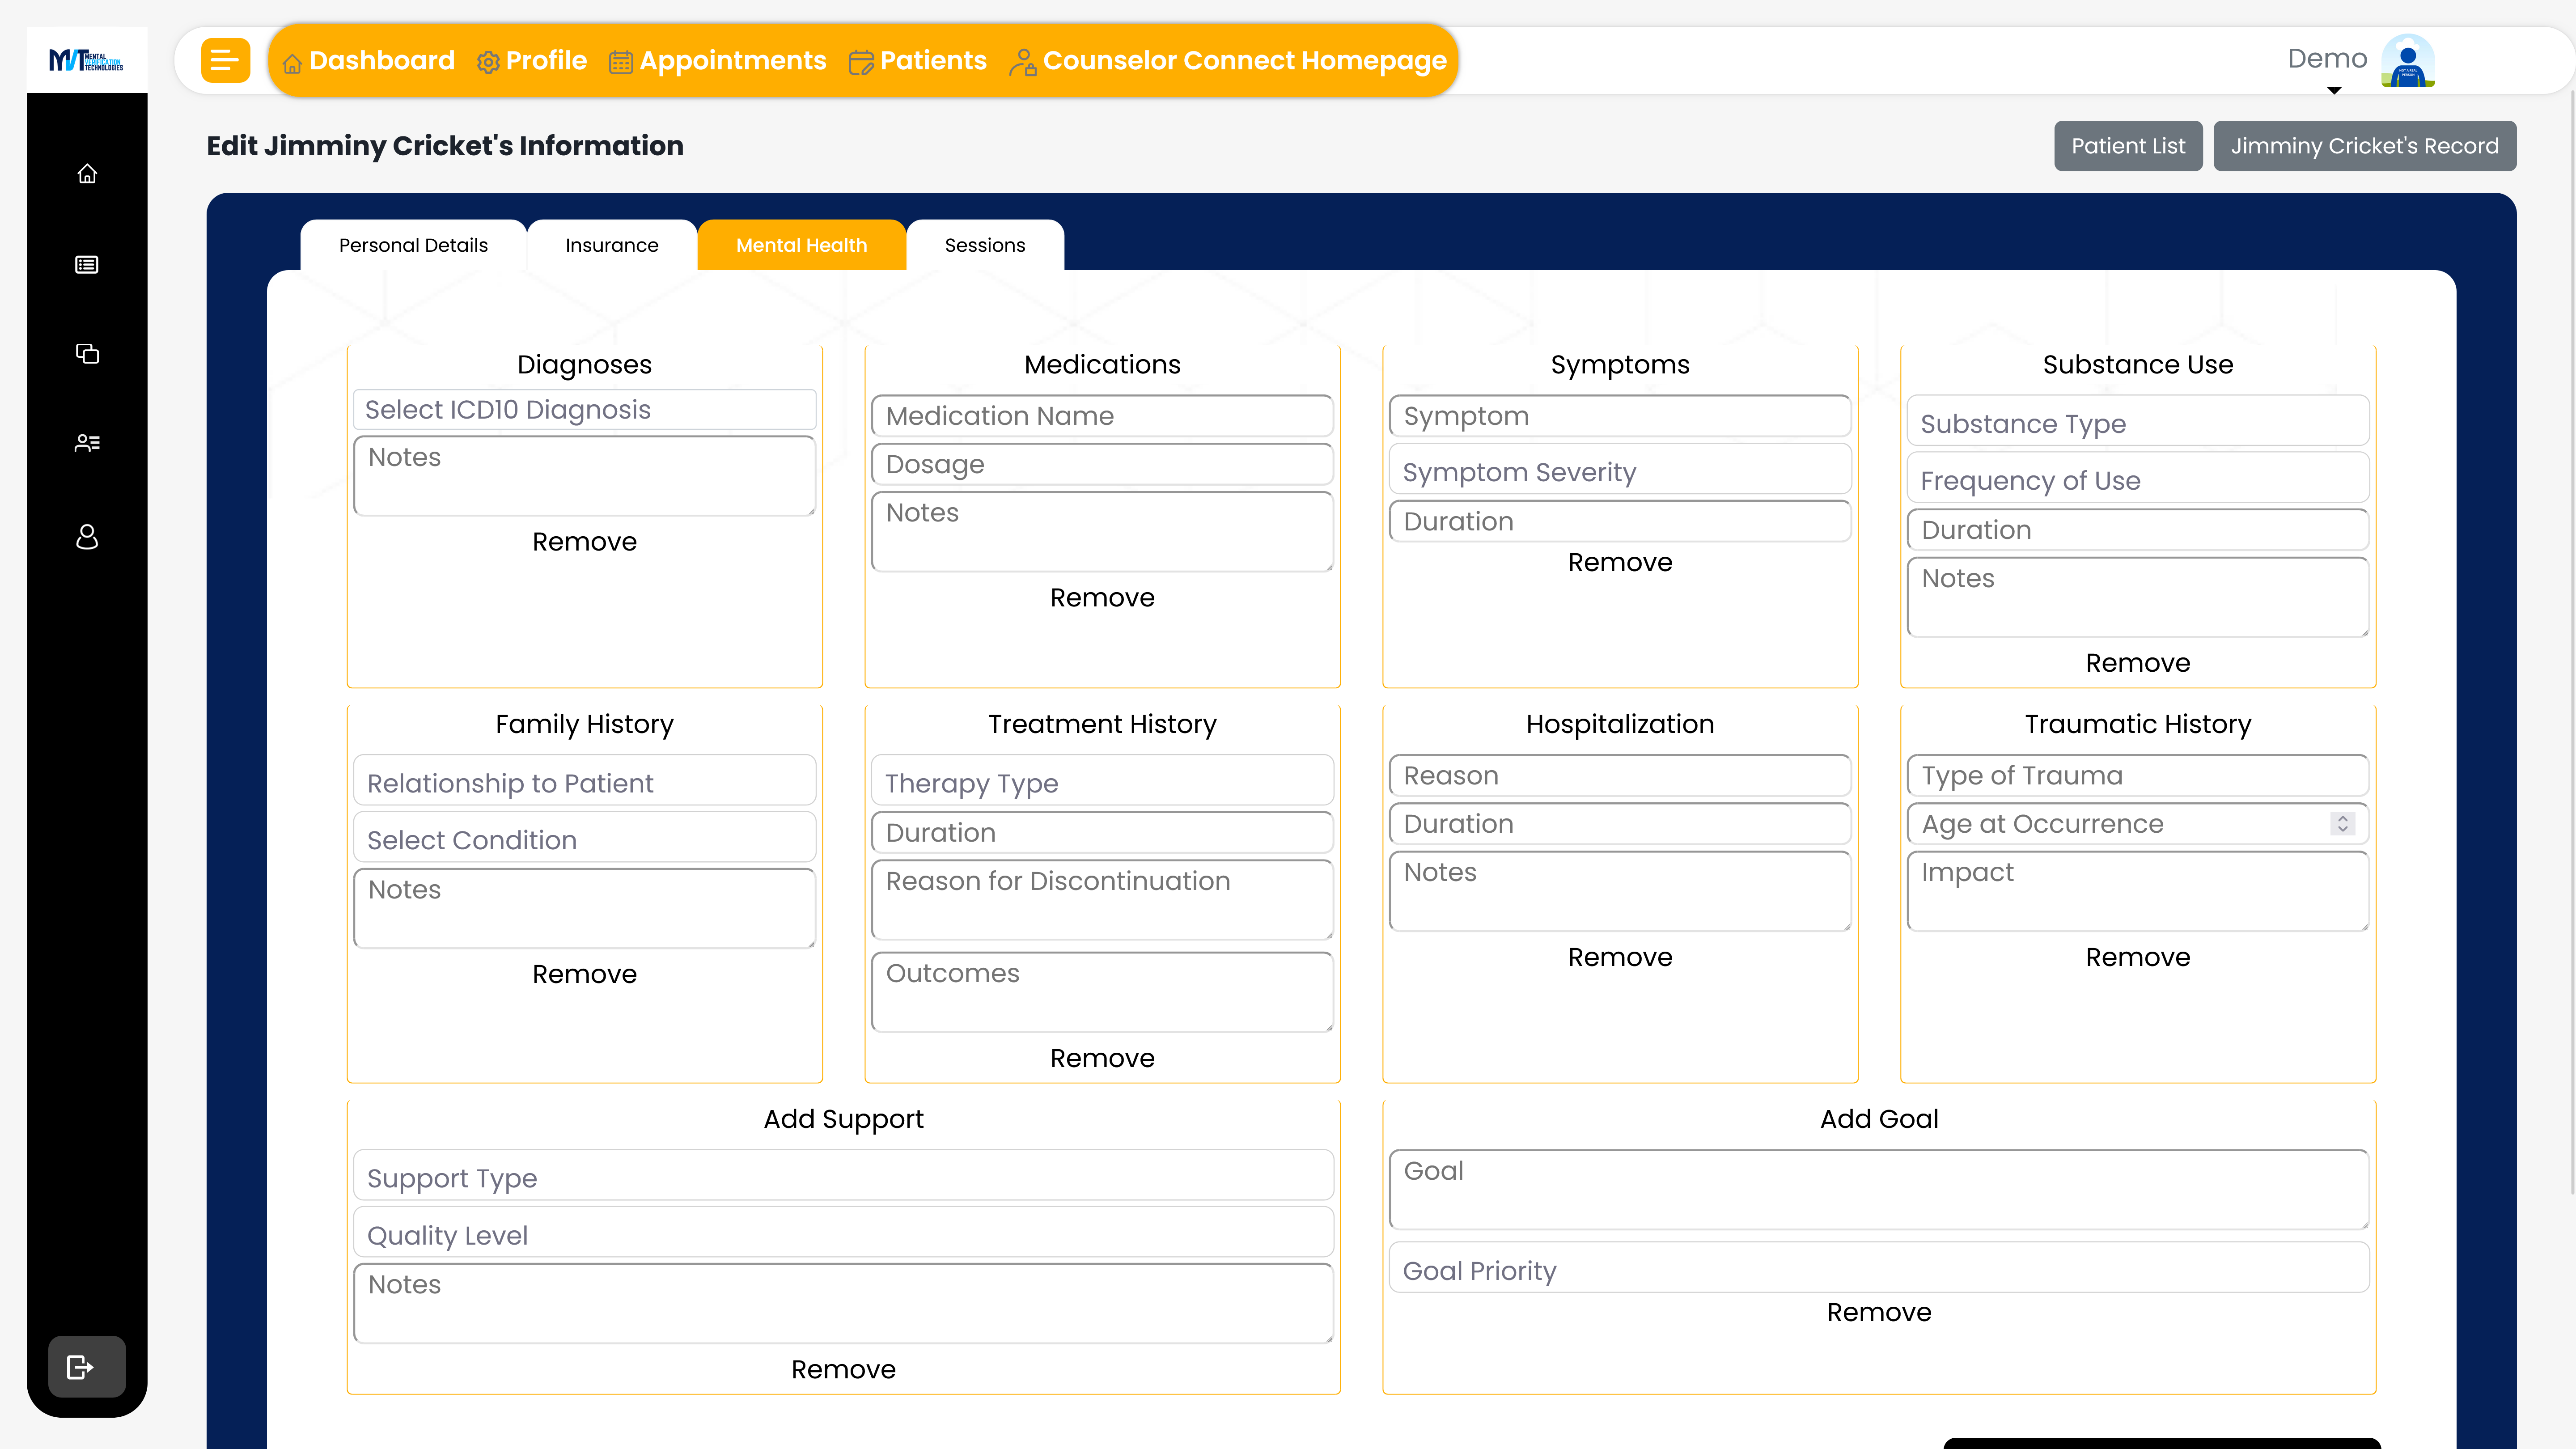Viewport: 2576px width, 1449px height.
Task: Click the Dosage input field
Action: pyautogui.click(x=1102, y=464)
